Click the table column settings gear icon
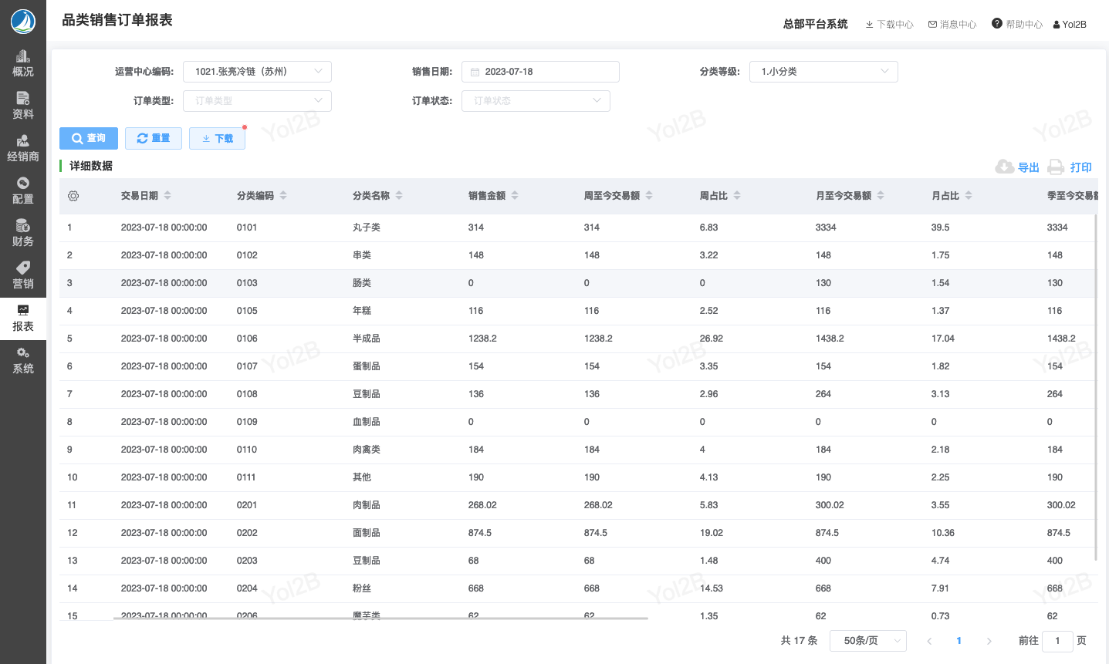The width and height of the screenshot is (1109, 664). [x=73, y=196]
